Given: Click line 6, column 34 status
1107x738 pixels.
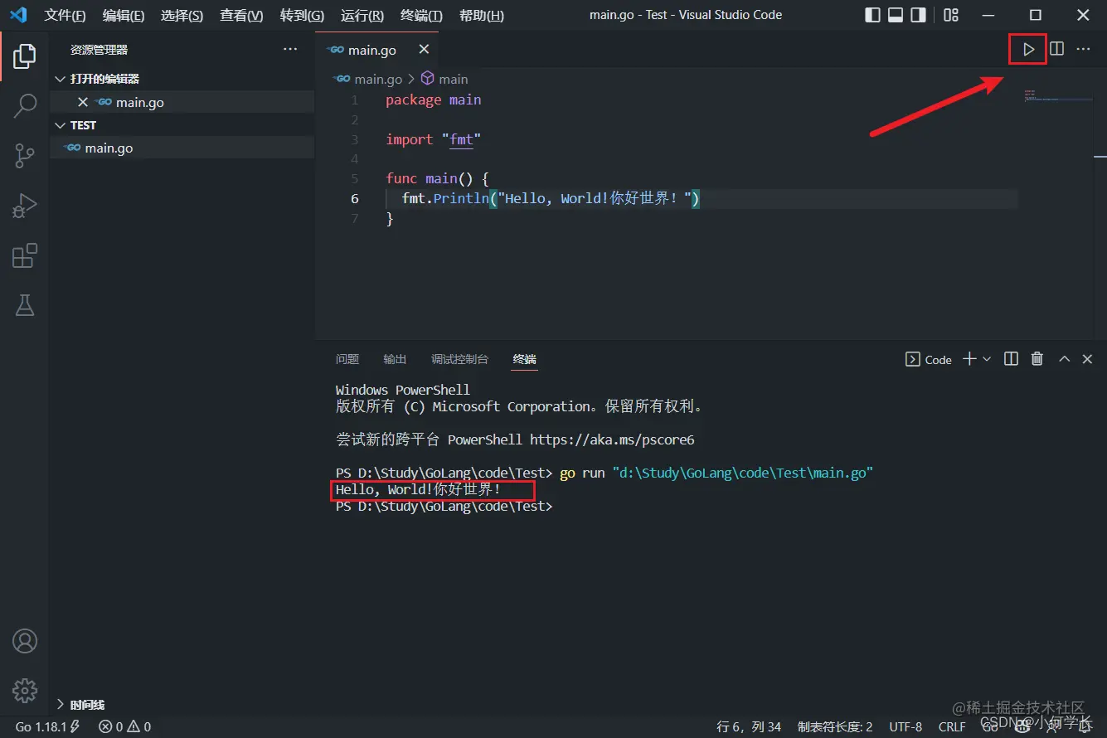Looking at the screenshot, I should point(749,726).
